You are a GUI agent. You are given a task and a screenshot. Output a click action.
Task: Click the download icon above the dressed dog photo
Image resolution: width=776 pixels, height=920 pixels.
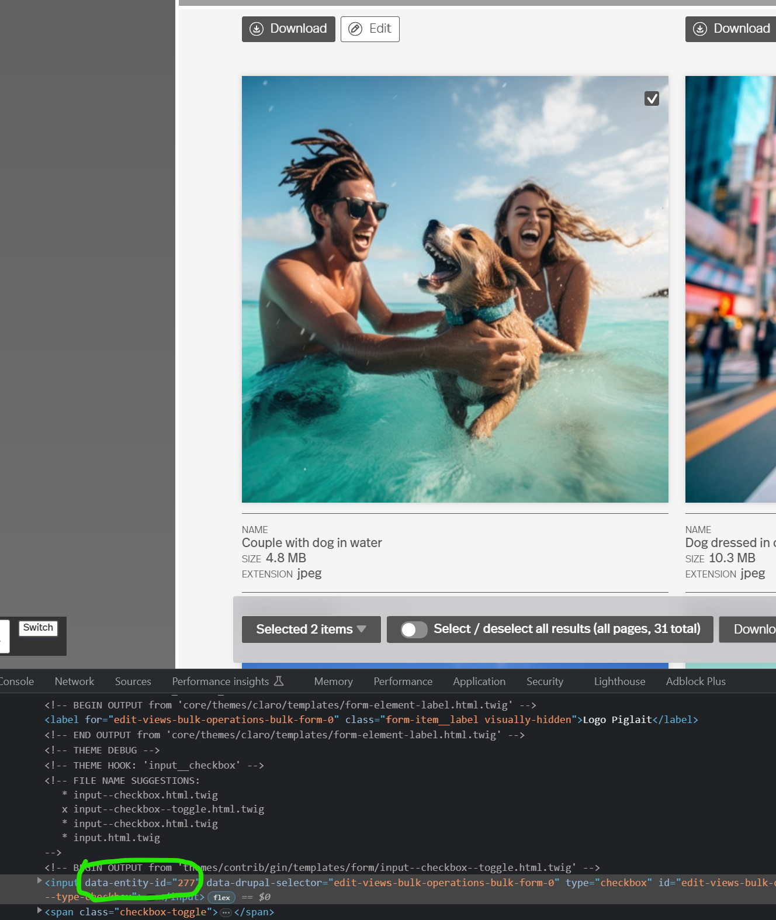[x=700, y=29]
